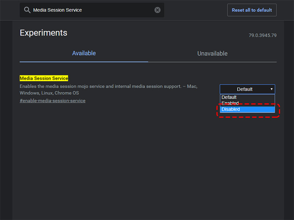Pick Disabled in the dropdown list
The width and height of the screenshot is (294, 220).
click(x=231, y=109)
